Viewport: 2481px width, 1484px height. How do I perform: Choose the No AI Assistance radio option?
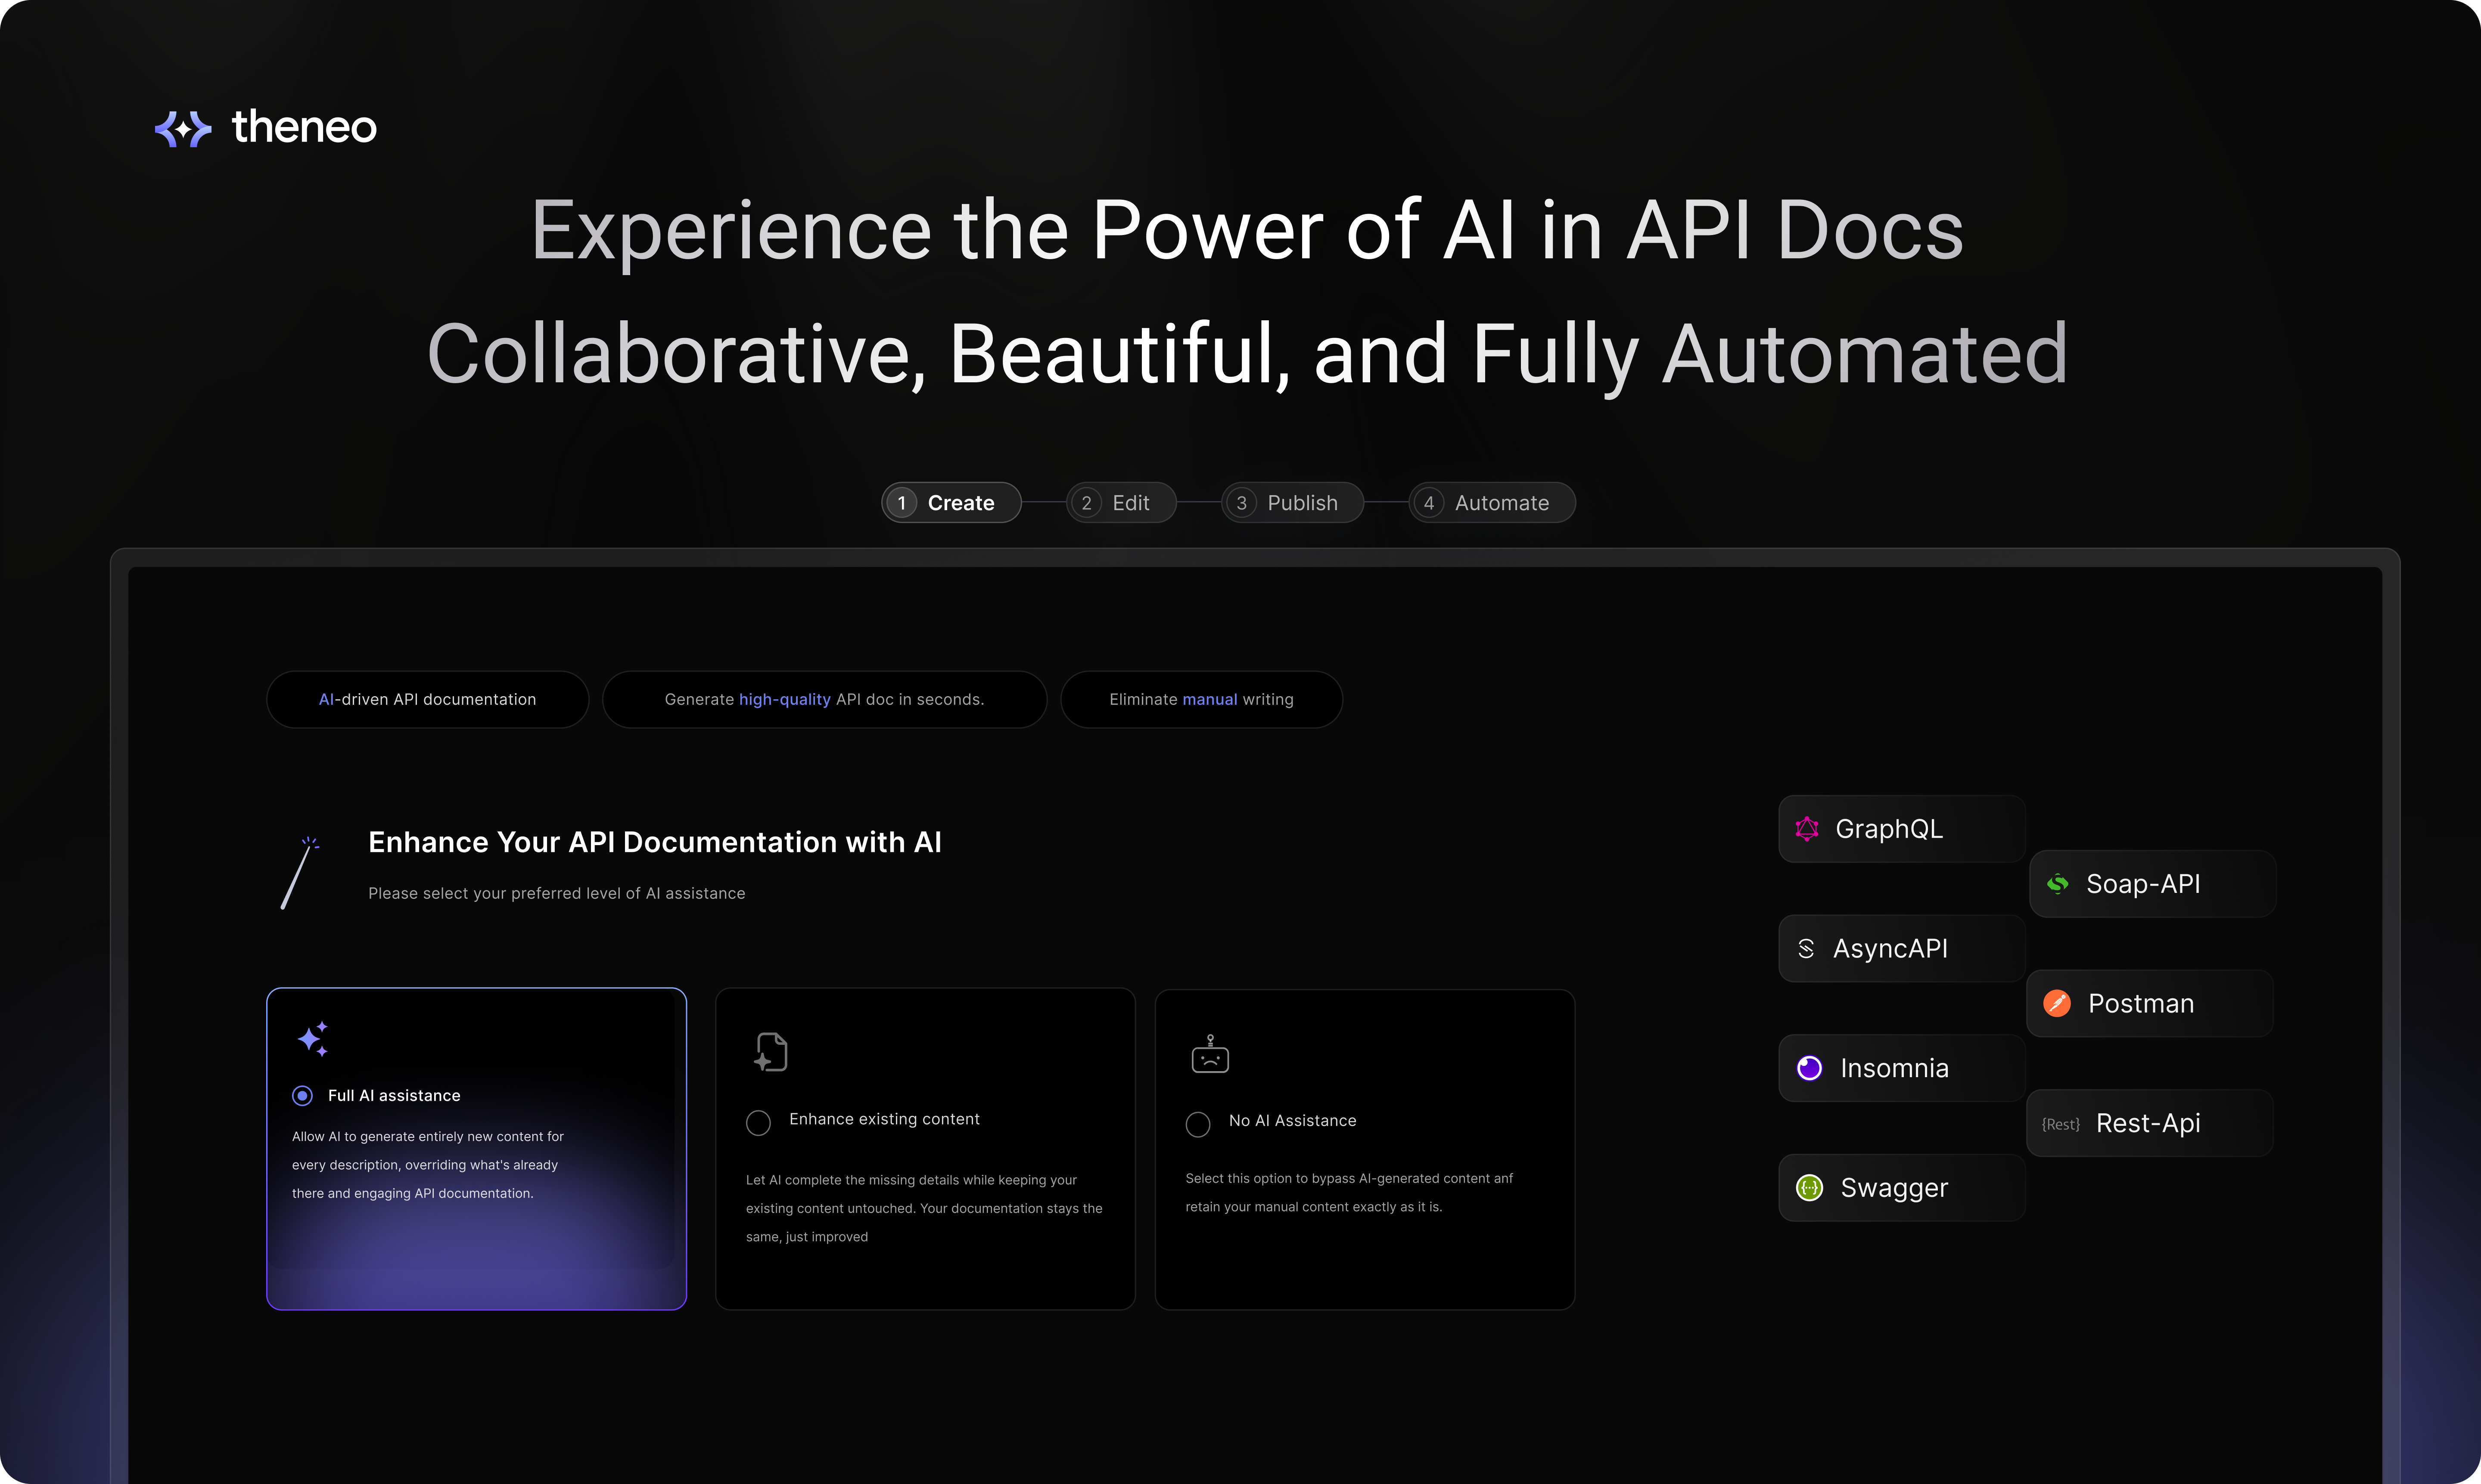pos(1197,1124)
